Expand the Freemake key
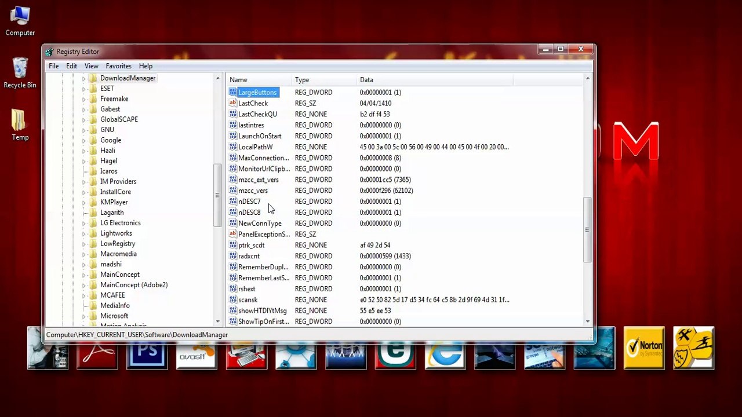 [x=83, y=99]
